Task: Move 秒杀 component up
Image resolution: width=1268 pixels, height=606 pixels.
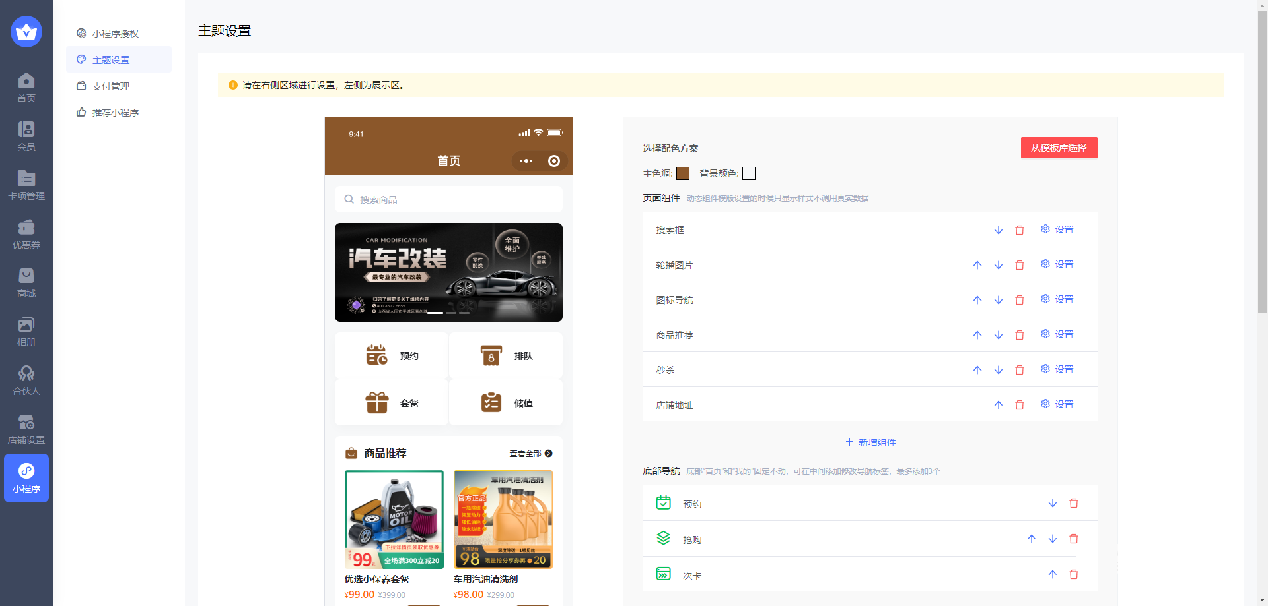Action: [977, 370]
